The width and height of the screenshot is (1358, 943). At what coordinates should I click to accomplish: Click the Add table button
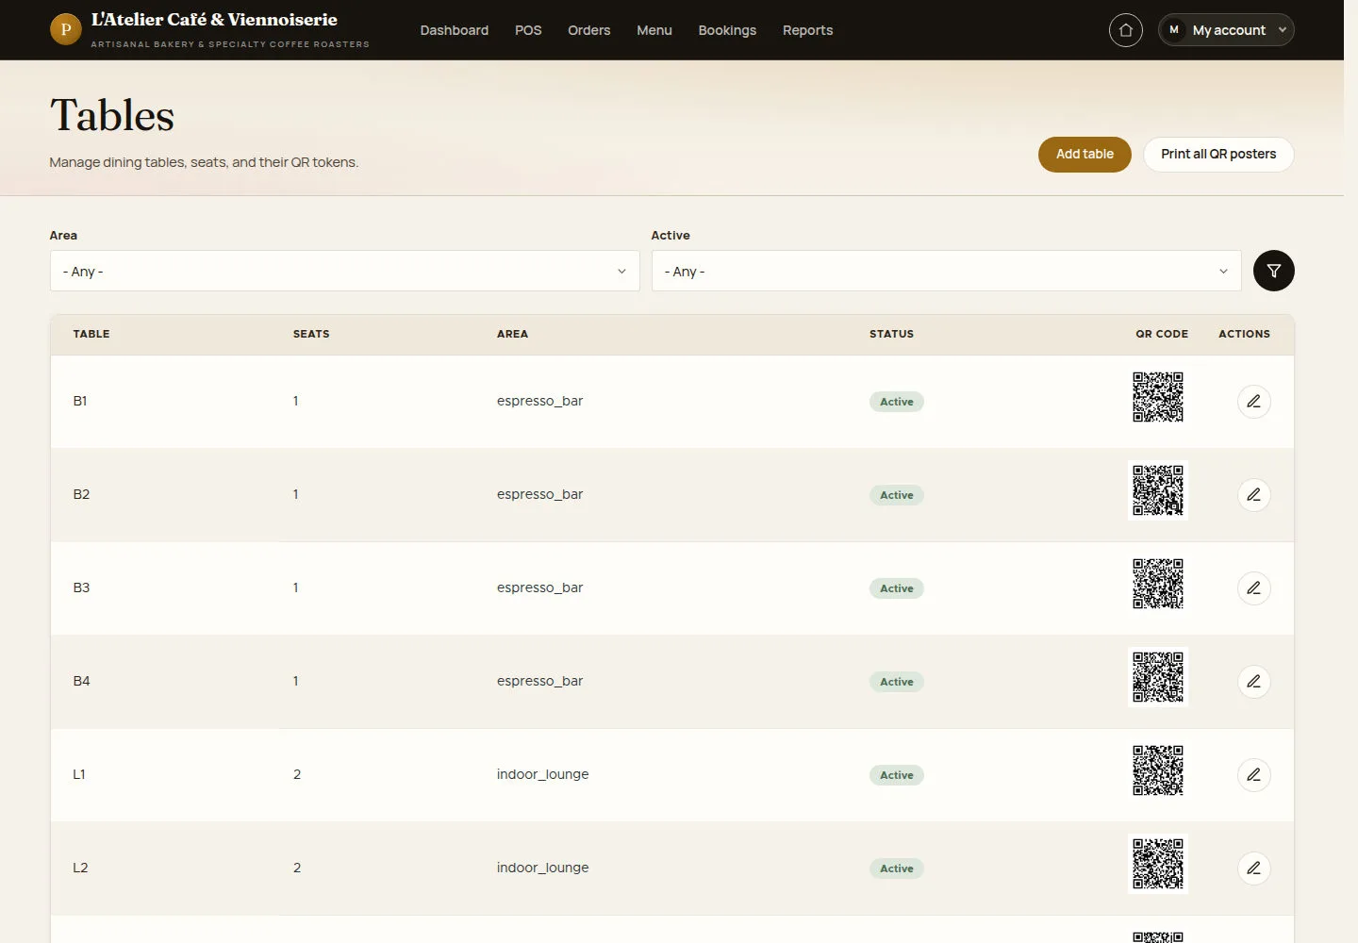point(1085,155)
